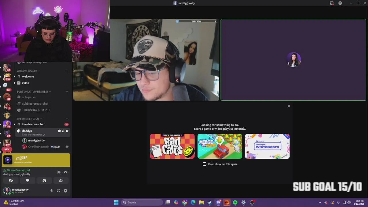This screenshot has height=207, width=368.
Task: Open Windows Start menu
Action: [x=116, y=202]
